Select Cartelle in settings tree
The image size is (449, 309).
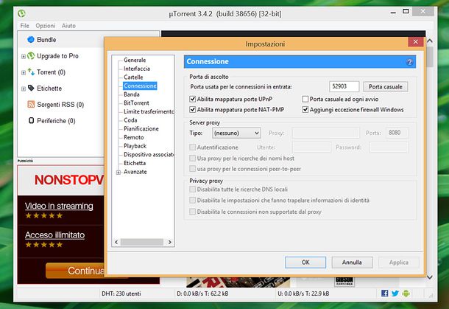[133, 77]
